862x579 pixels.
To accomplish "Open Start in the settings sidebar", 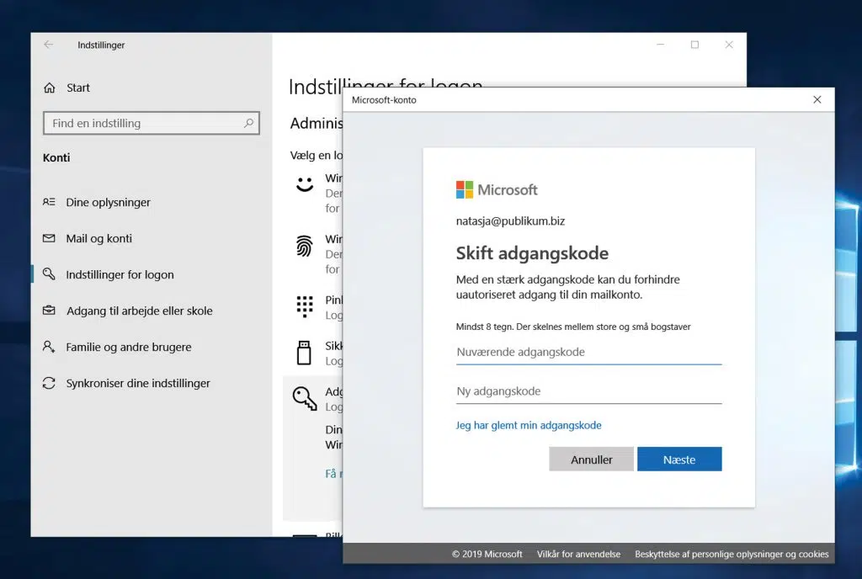I will [x=78, y=88].
